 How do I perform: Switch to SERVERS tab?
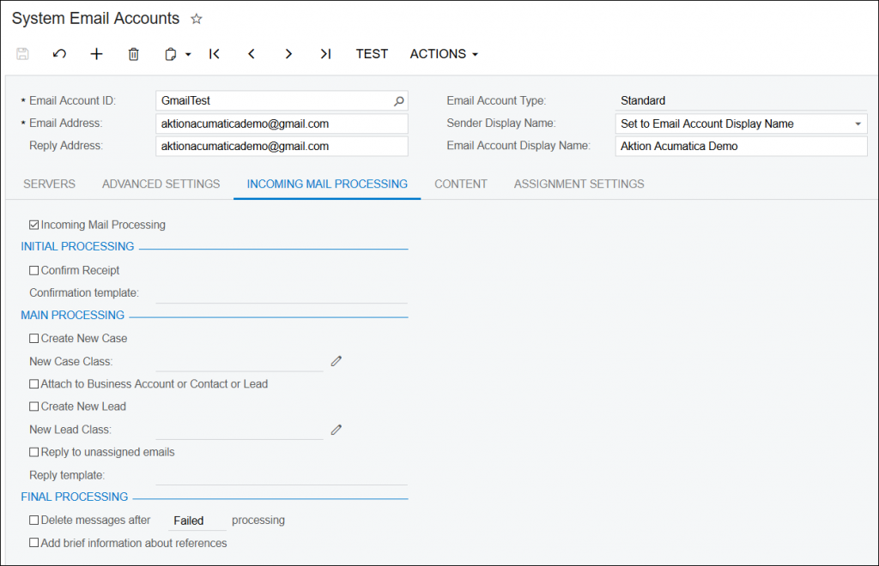(x=49, y=184)
